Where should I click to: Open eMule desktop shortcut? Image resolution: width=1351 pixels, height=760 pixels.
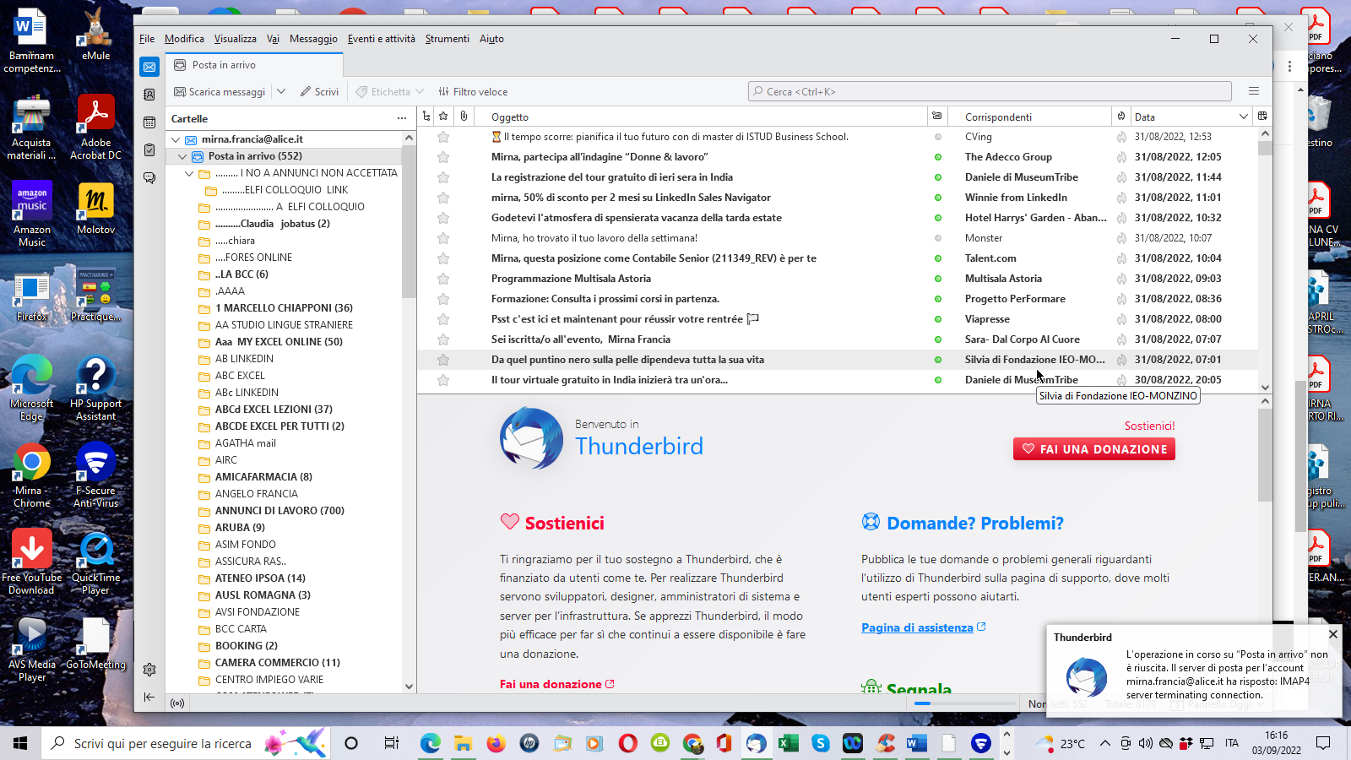pyautogui.click(x=95, y=34)
